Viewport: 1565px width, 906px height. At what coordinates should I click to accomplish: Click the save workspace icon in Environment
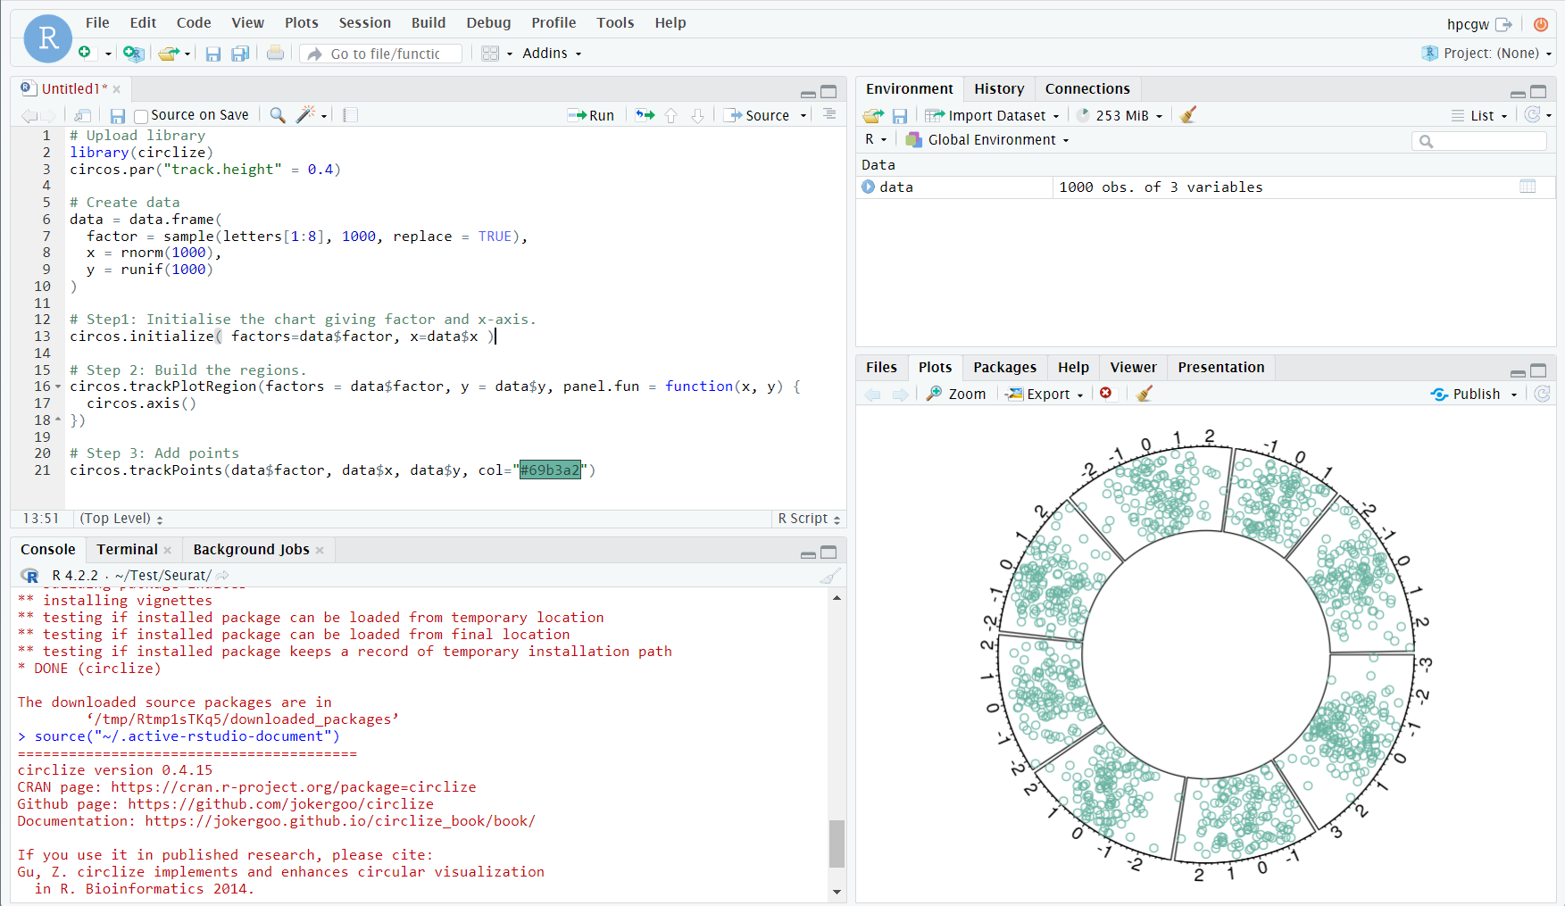(x=900, y=116)
